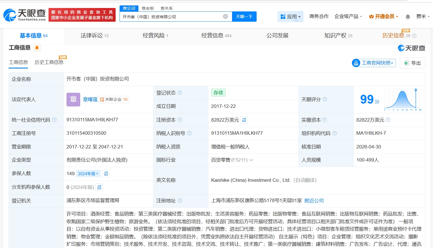The image size is (433, 248).
Task: Open the 开通会员 dropdown
Action: [383, 17]
